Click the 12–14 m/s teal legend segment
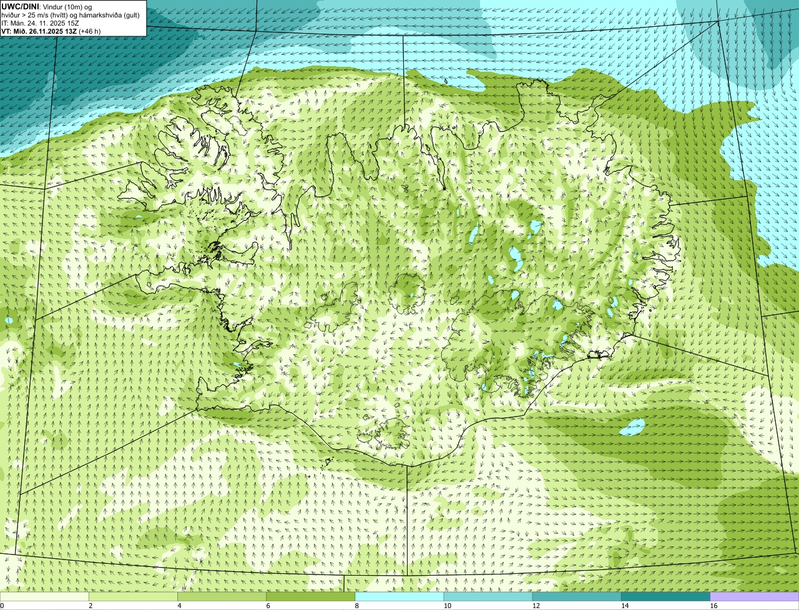 (x=577, y=597)
